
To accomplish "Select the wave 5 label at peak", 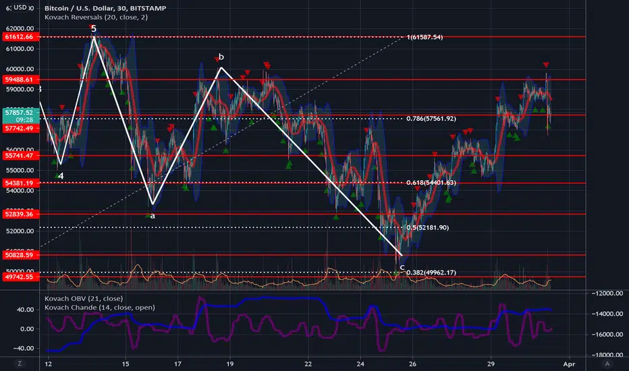I will coord(93,28).
